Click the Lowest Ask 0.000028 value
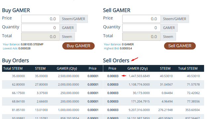Image resolution: width=212 pixels, height=119 pixels. [x=25, y=48]
